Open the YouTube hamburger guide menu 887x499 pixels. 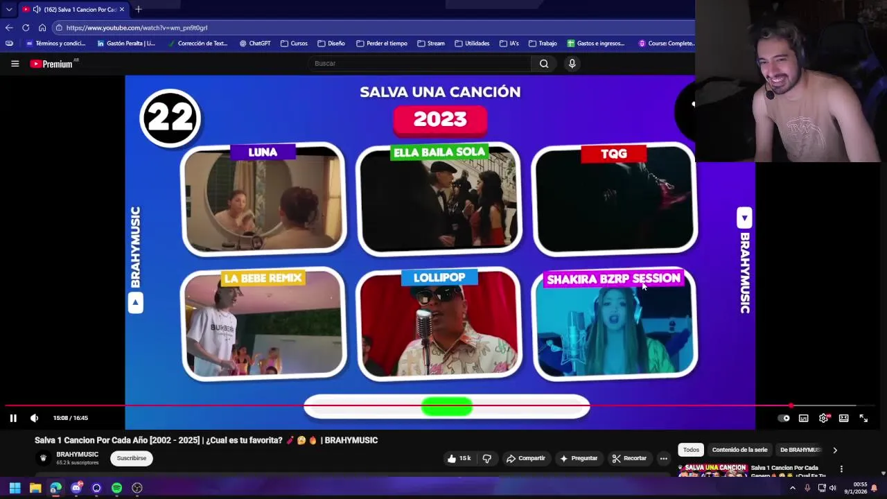click(15, 64)
